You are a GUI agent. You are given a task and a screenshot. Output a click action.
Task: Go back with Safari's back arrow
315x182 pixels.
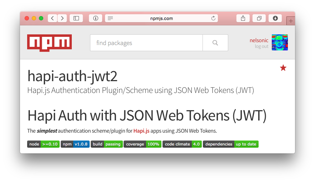point(52,18)
